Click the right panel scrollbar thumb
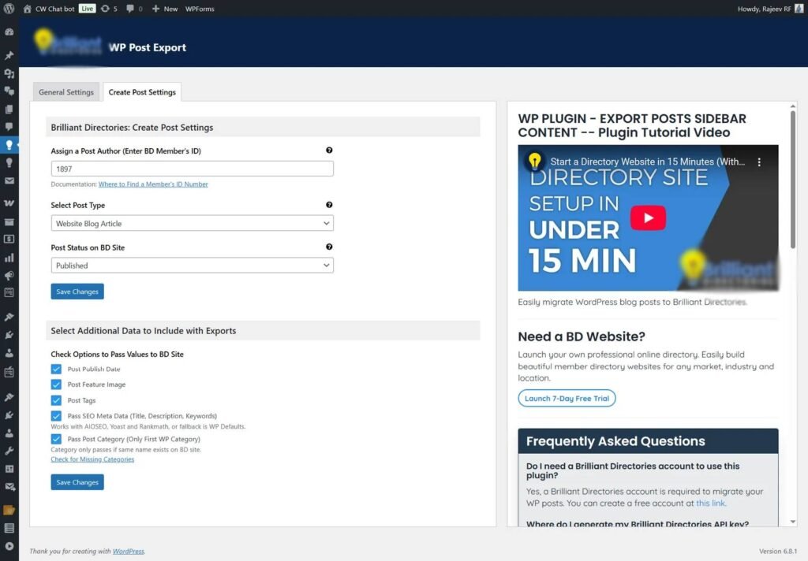The width and height of the screenshot is (808, 561). [x=792, y=180]
